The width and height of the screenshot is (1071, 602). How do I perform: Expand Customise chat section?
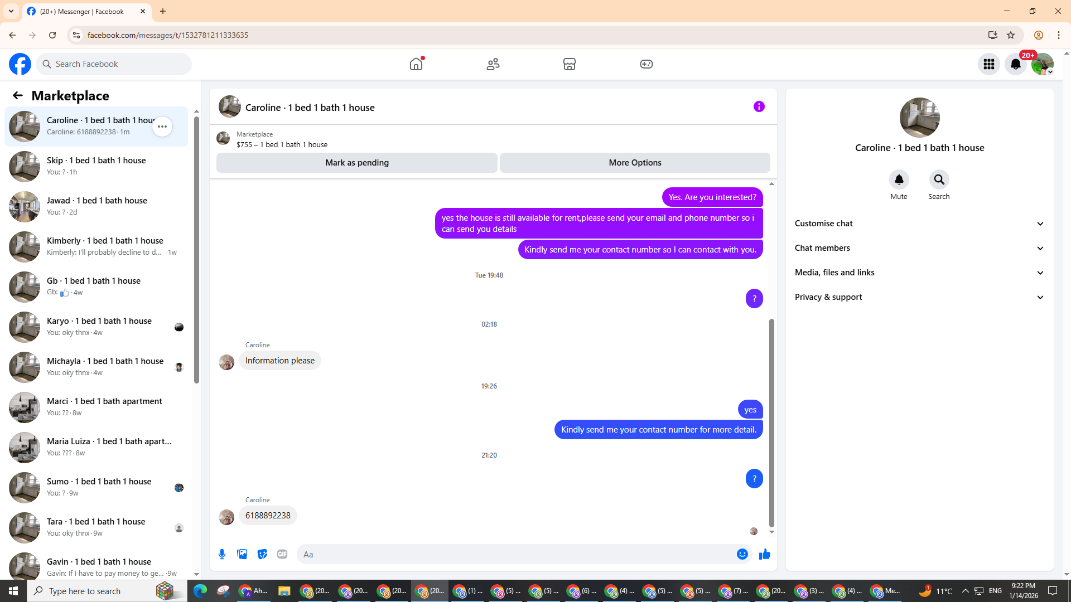pyautogui.click(x=919, y=224)
